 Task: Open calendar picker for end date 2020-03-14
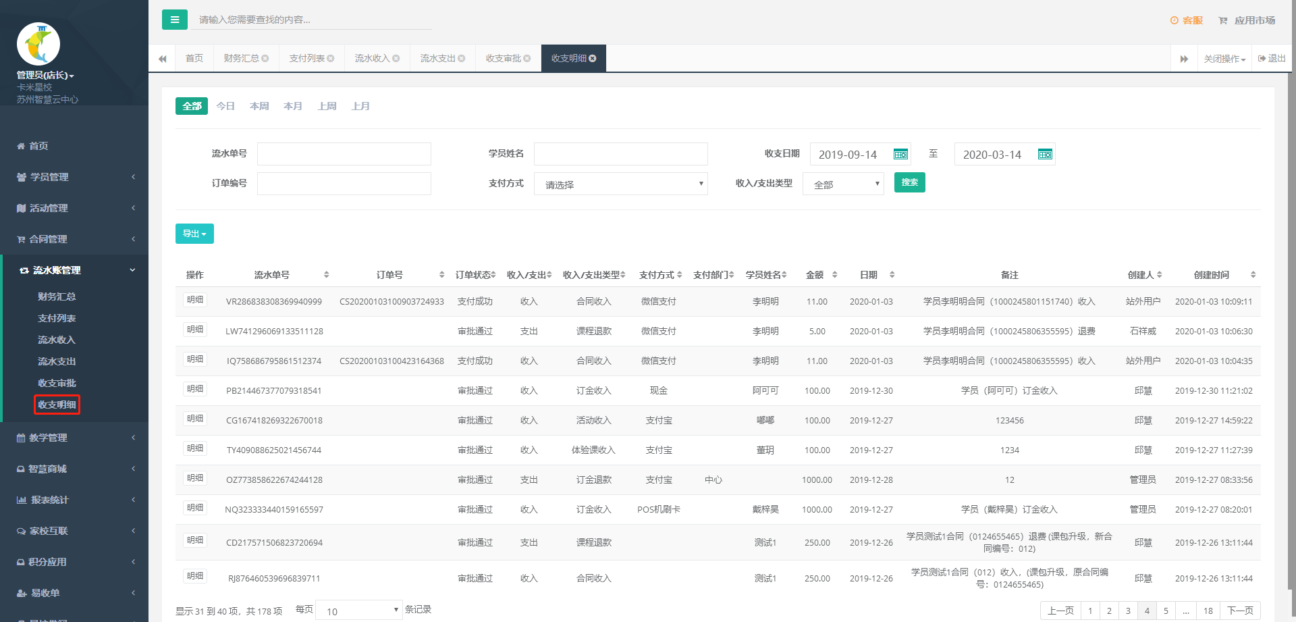1045,155
